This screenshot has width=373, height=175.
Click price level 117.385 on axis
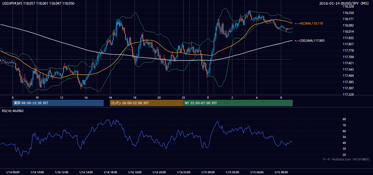click(x=348, y=82)
